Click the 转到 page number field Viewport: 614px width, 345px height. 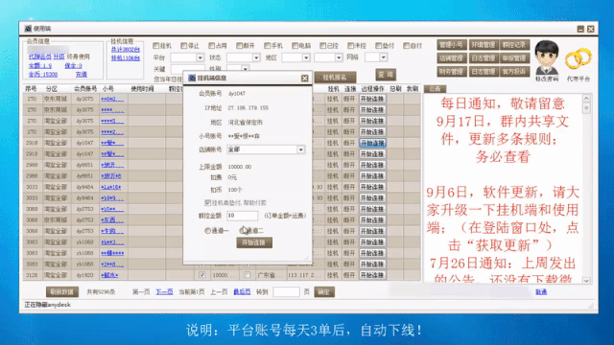(x=286, y=291)
